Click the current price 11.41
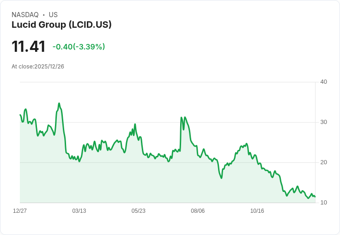The image size is (340, 235). [x=28, y=46]
